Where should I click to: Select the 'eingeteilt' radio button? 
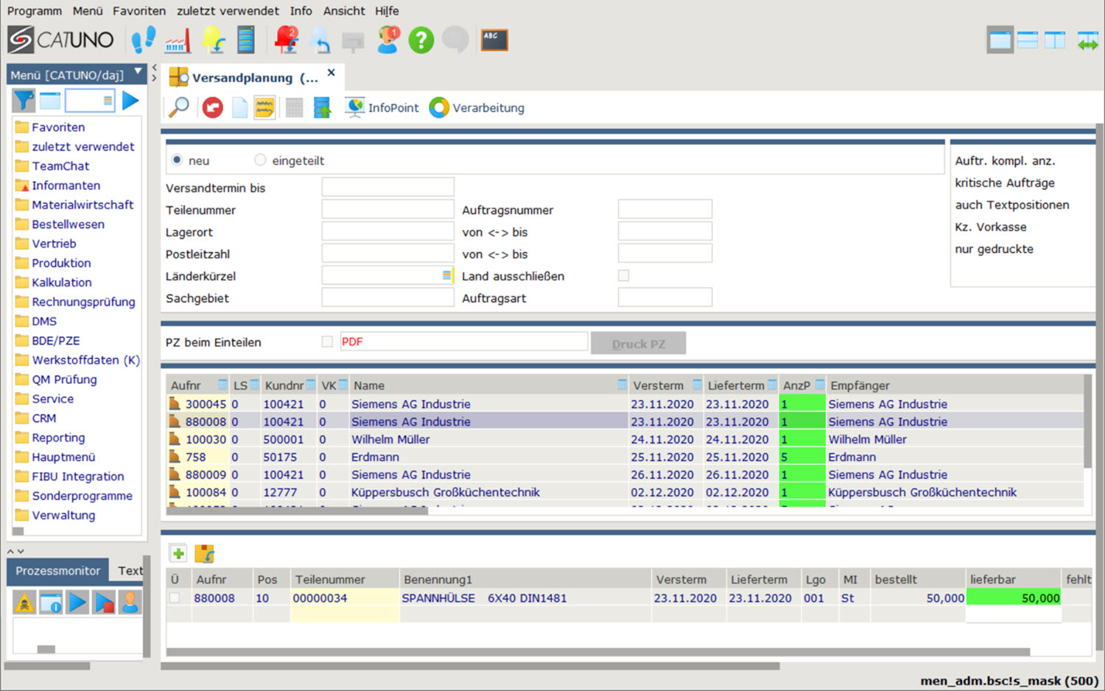(x=260, y=160)
